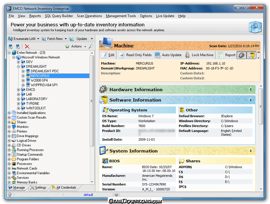The image size is (270, 204).
Task: Click the Read Only Fields eye icon
Action: coord(122,55)
